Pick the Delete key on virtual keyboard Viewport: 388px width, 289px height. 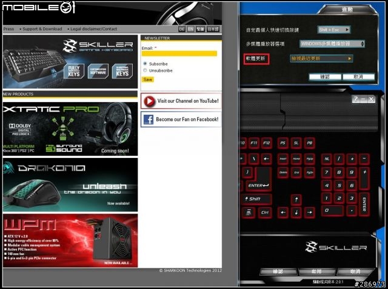tap(283, 172)
